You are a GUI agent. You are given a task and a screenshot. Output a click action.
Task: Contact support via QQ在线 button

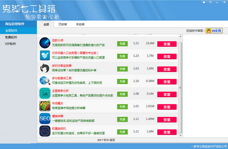(214, 30)
